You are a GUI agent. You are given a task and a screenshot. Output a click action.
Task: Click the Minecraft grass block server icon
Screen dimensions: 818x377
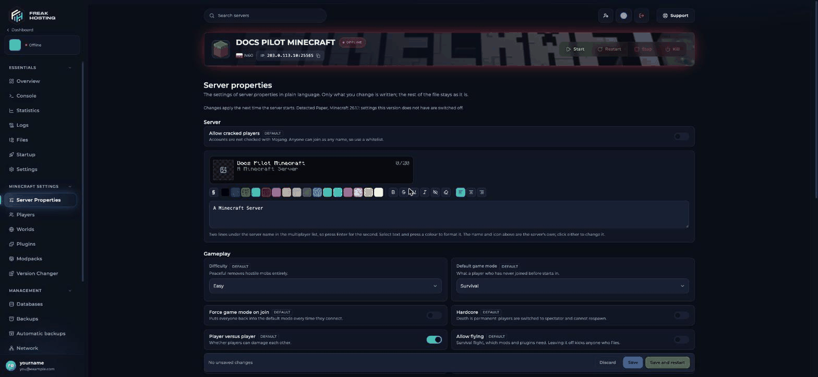click(221, 50)
